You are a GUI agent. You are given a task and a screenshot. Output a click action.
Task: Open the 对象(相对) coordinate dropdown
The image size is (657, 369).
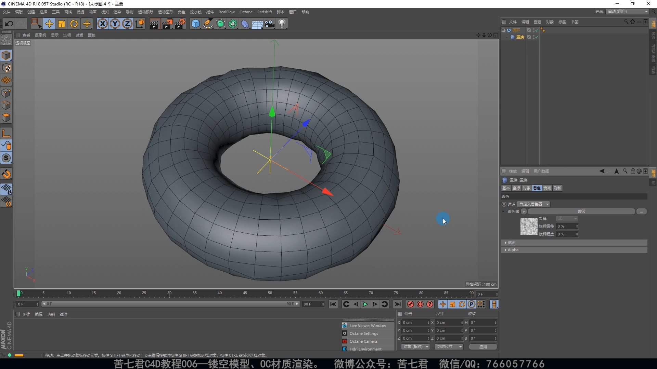[x=416, y=346]
